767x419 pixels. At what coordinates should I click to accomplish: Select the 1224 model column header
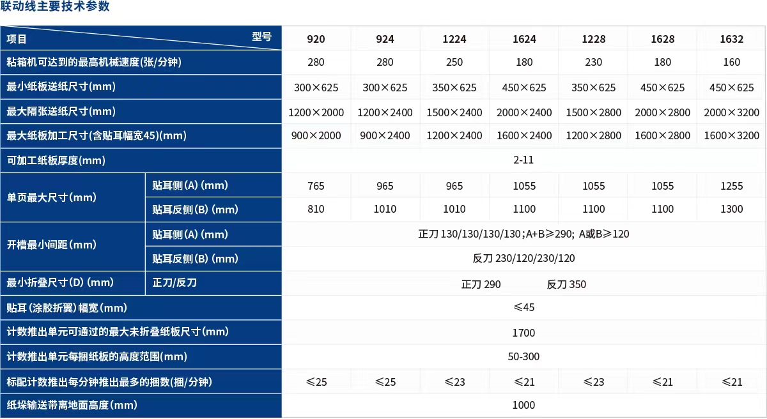454,39
